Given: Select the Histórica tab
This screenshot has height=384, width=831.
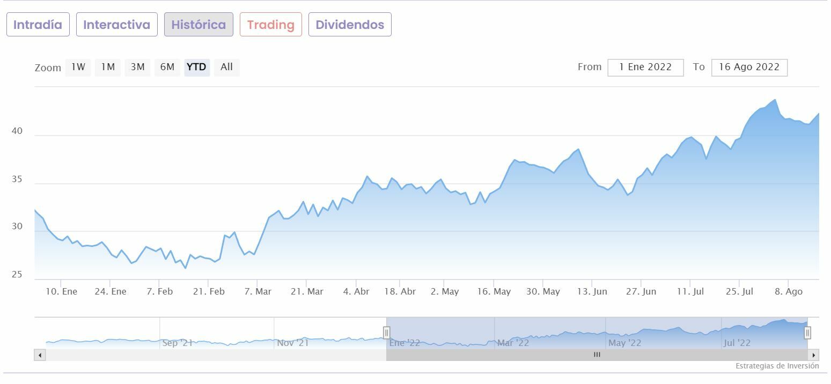Looking at the screenshot, I should click(x=198, y=25).
